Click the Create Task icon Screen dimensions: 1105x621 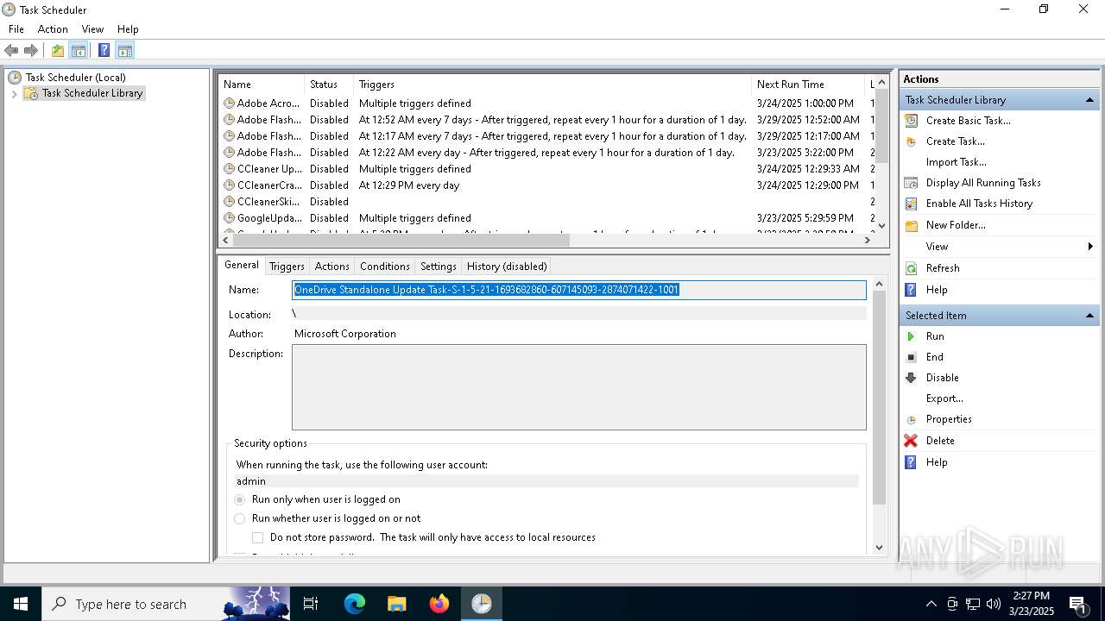911,141
